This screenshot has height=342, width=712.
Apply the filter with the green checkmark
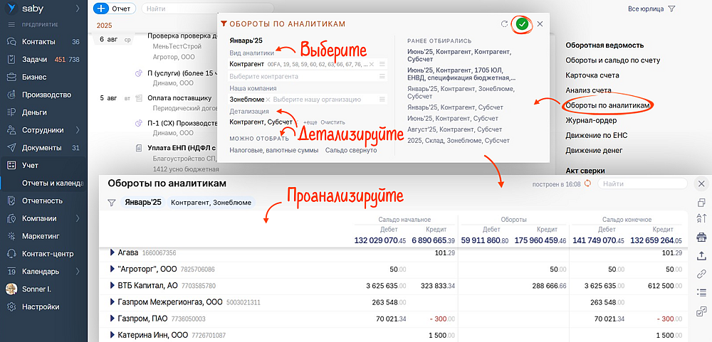pos(523,24)
